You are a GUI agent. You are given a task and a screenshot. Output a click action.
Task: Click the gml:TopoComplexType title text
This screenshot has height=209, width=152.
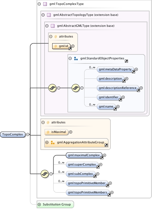(x=67, y=4)
